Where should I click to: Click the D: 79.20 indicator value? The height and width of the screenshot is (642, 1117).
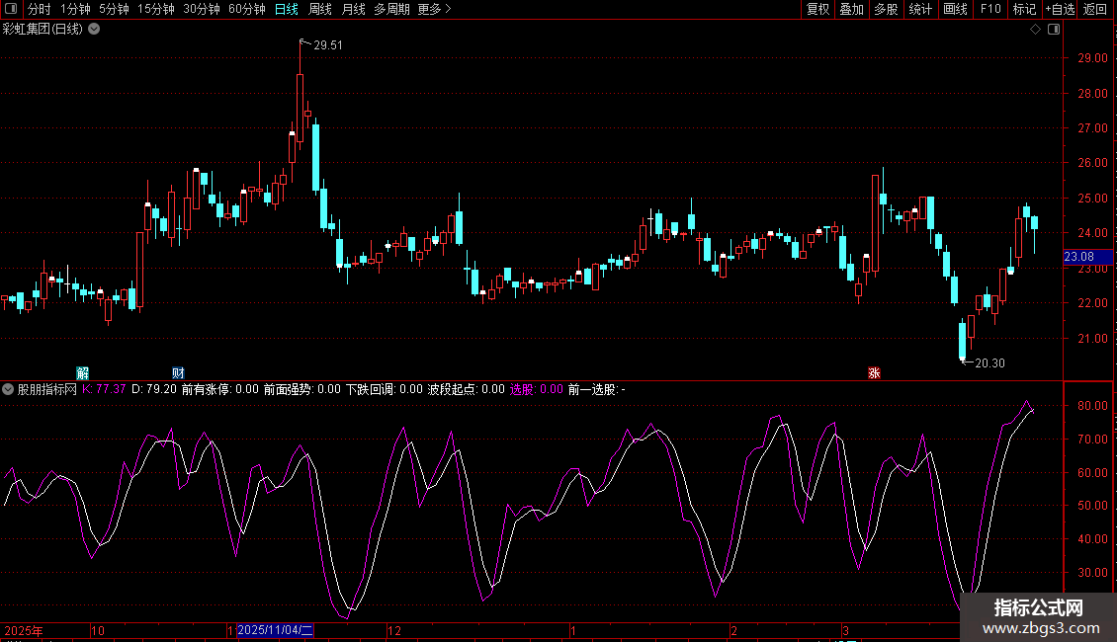[x=154, y=389]
